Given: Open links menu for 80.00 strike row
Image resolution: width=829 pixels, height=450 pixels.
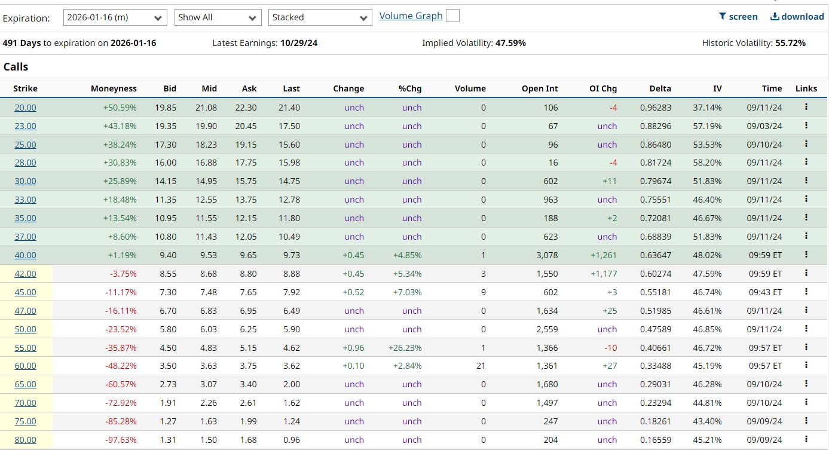Looking at the screenshot, I should [x=806, y=439].
